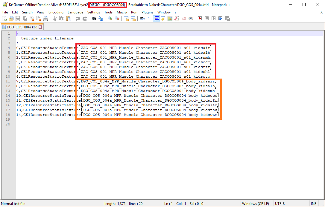
Task: Click the macro Playback button
Action: pos(213,19)
